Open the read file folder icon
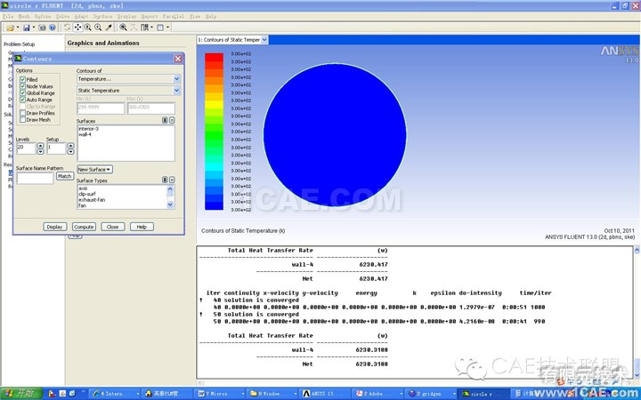Viewport: 641px width, 400px height. tap(10, 28)
